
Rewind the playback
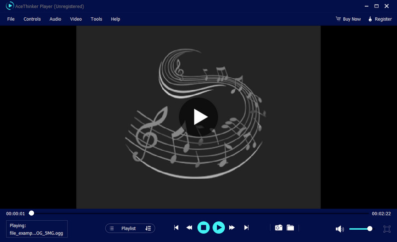tap(189, 228)
